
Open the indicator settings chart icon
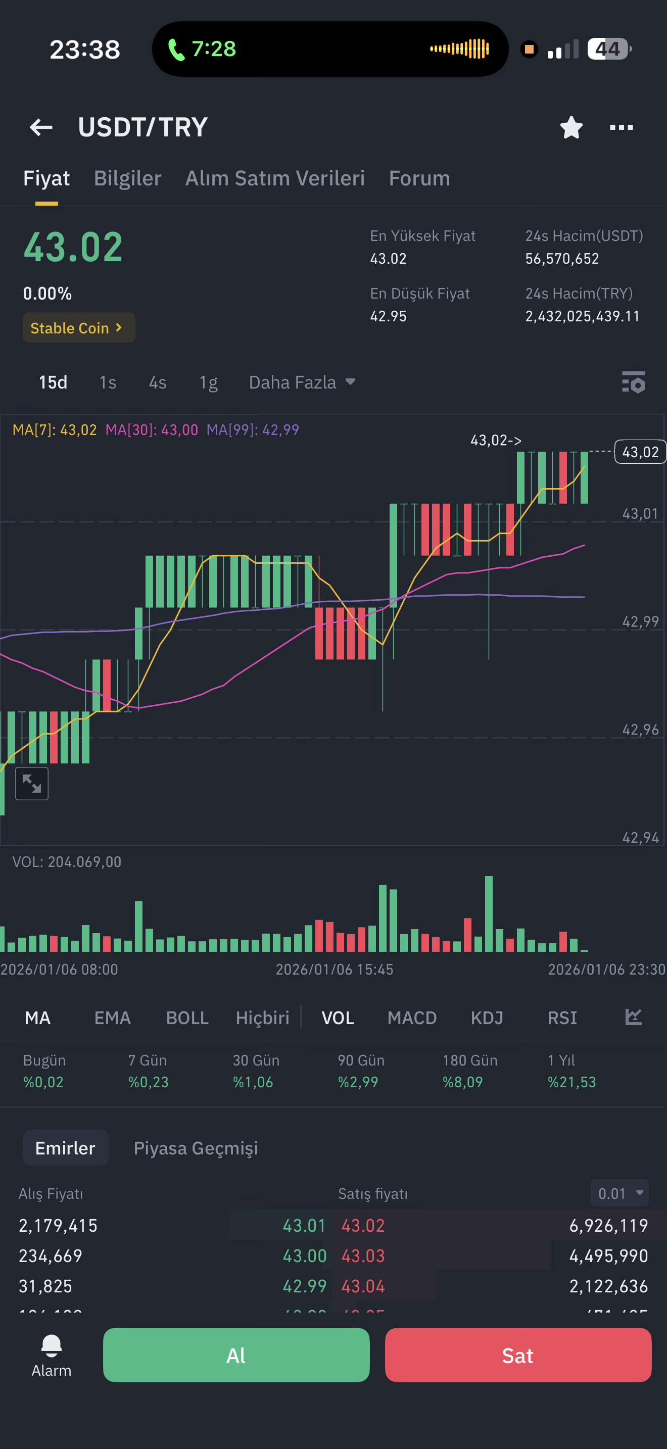pos(633,1017)
